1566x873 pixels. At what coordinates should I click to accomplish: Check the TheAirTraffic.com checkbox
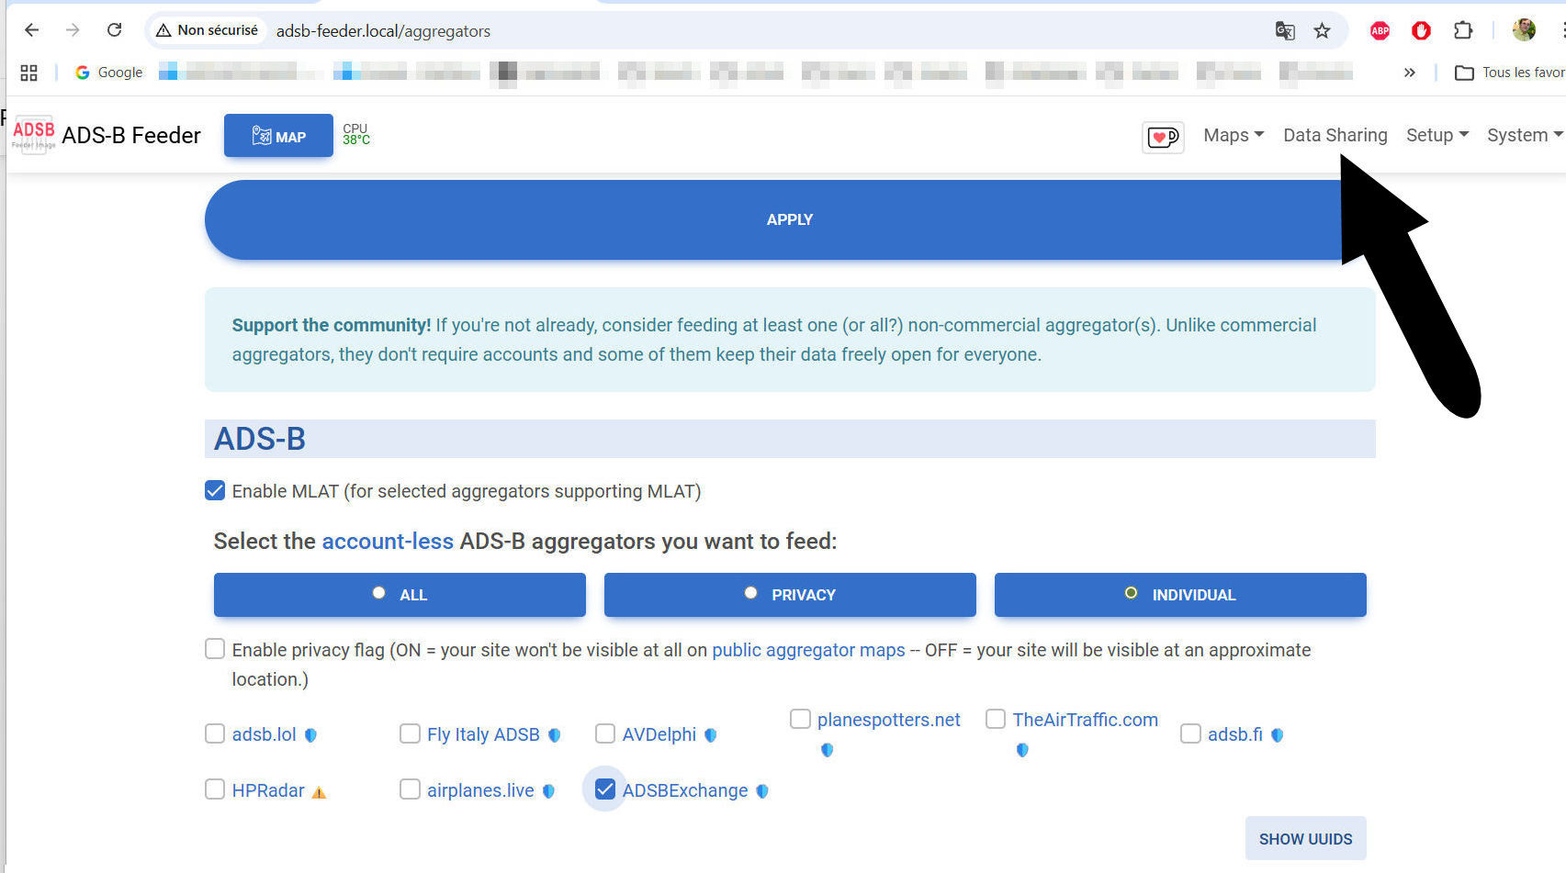click(996, 718)
